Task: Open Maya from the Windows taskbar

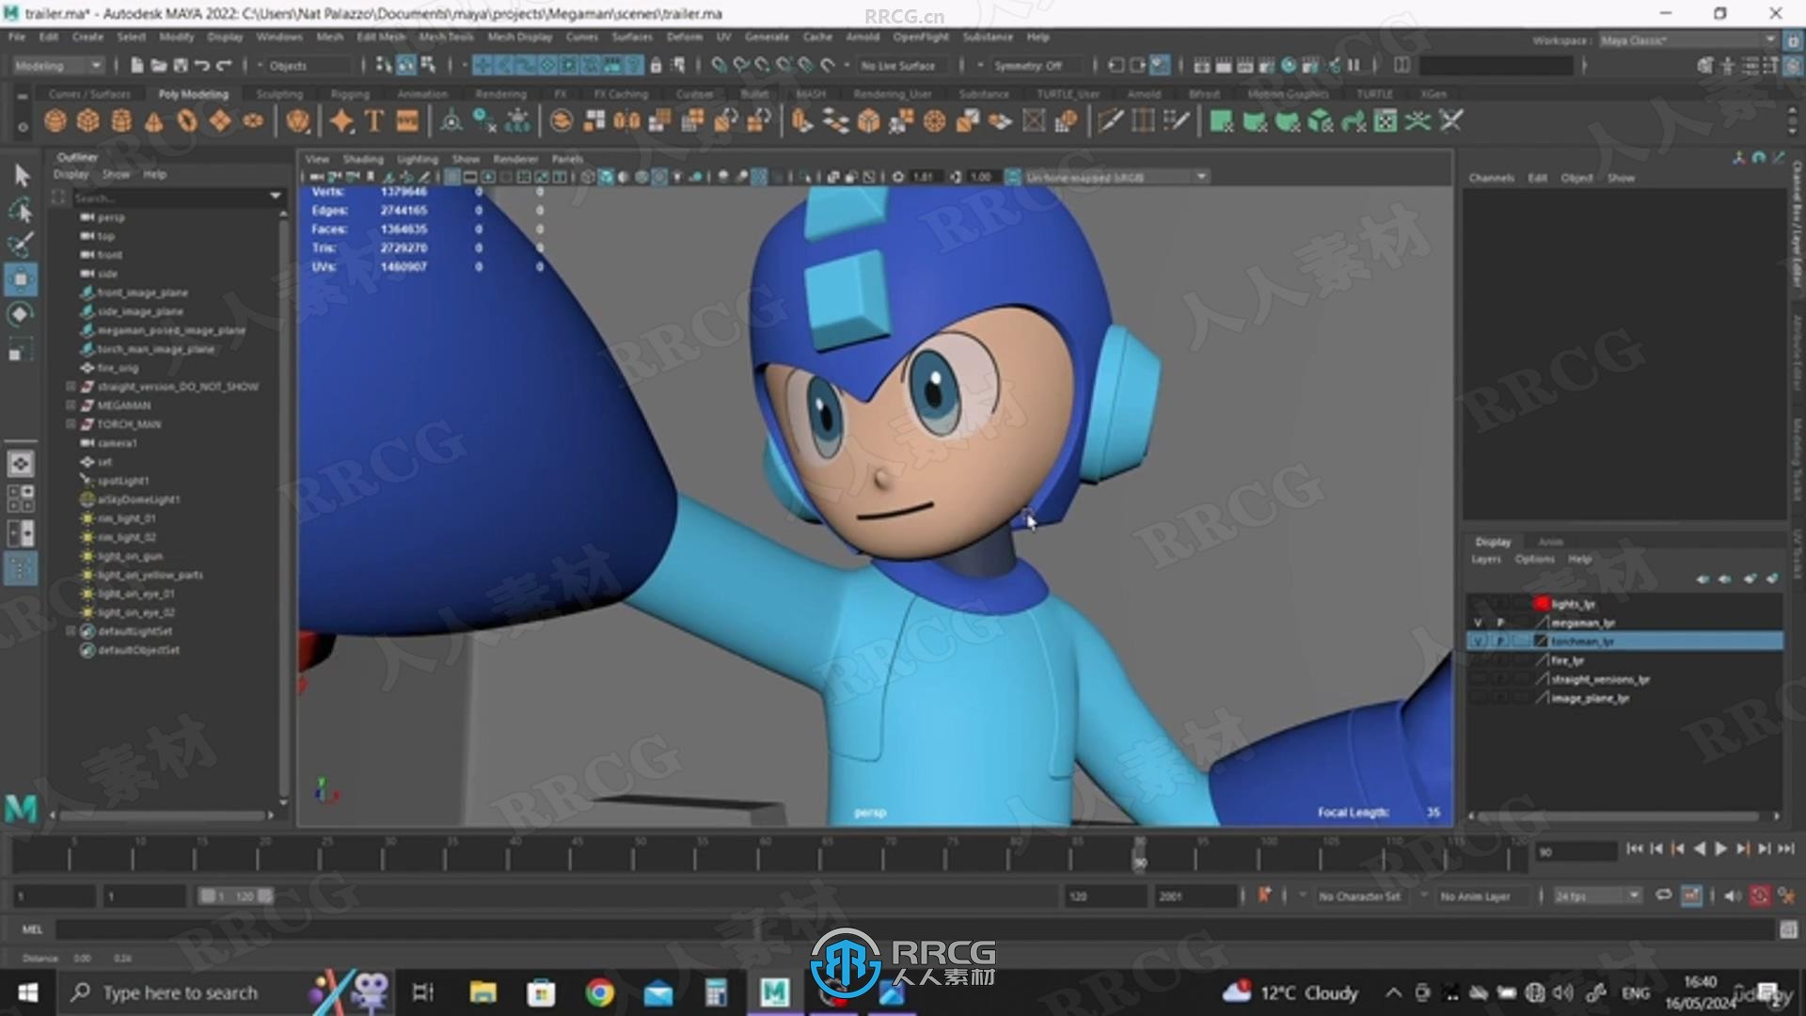Action: coord(774,992)
